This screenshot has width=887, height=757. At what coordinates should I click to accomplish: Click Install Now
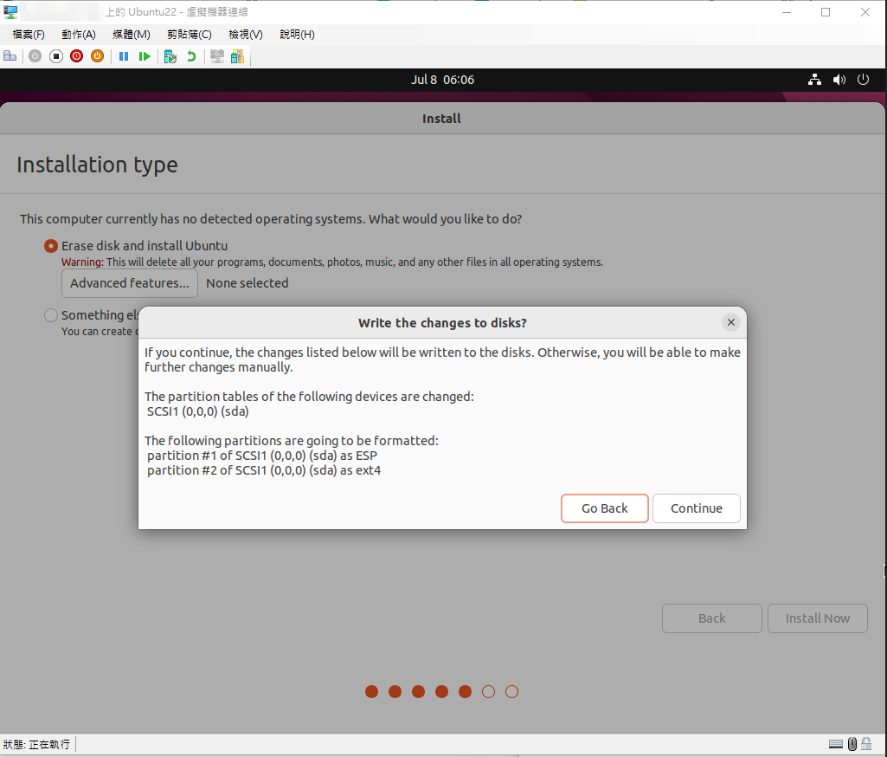tap(818, 618)
